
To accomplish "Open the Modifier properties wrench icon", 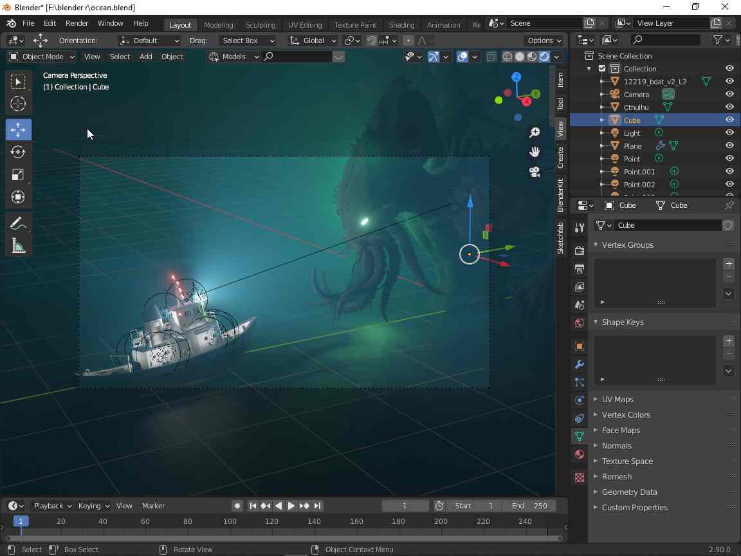I will pyautogui.click(x=580, y=364).
